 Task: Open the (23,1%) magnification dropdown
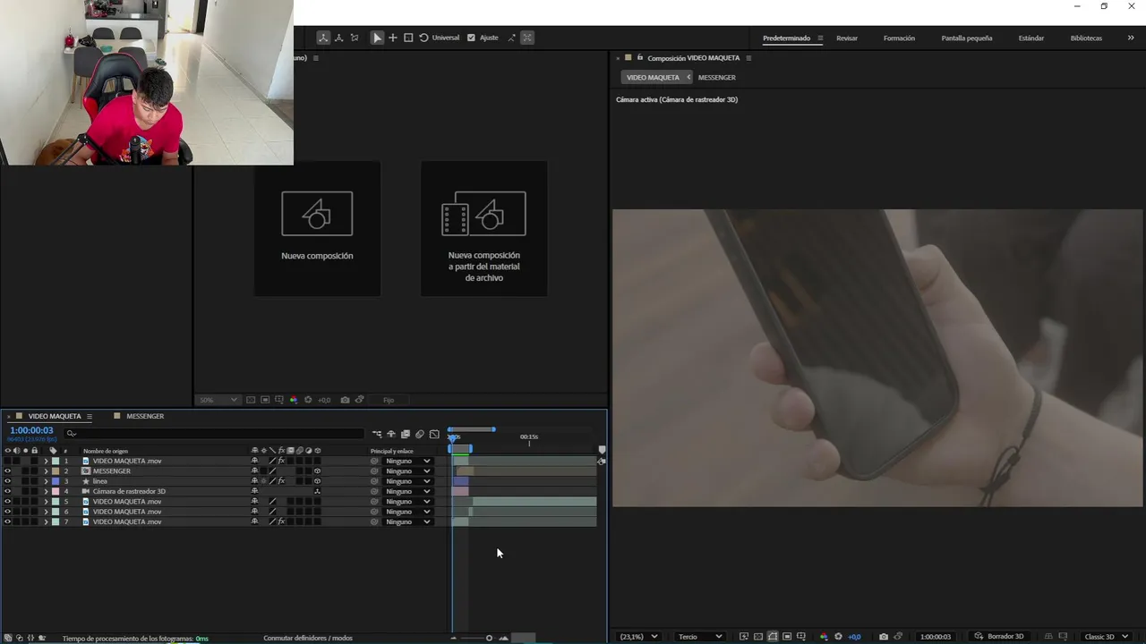pos(639,637)
